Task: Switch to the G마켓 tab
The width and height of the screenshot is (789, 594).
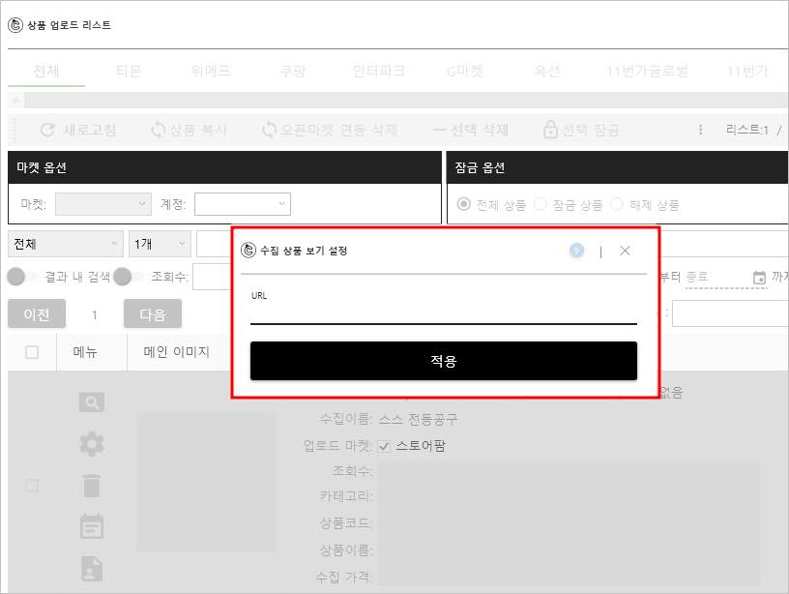Action: [x=464, y=71]
